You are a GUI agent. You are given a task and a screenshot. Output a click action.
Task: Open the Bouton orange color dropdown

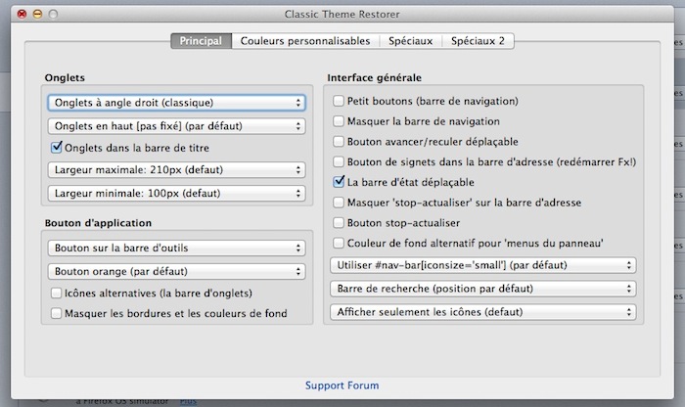coord(176,271)
